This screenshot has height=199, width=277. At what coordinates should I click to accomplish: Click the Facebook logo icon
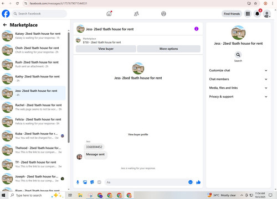click(6, 14)
